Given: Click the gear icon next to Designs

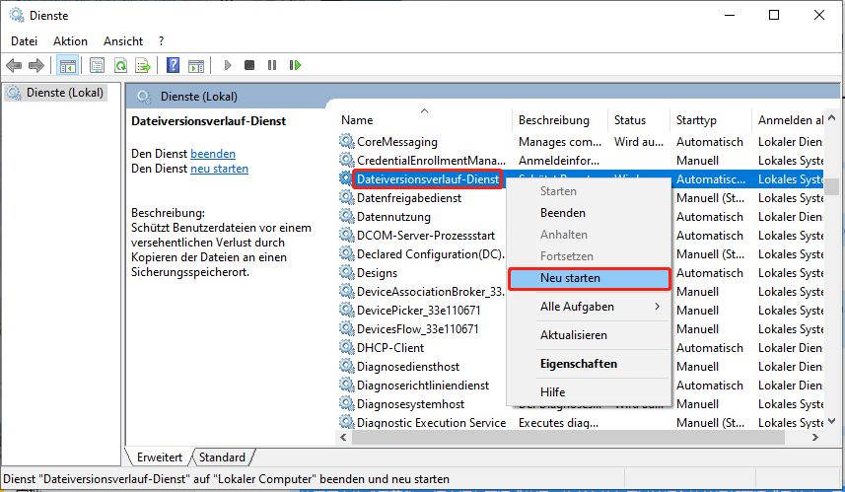Looking at the screenshot, I should coord(346,272).
